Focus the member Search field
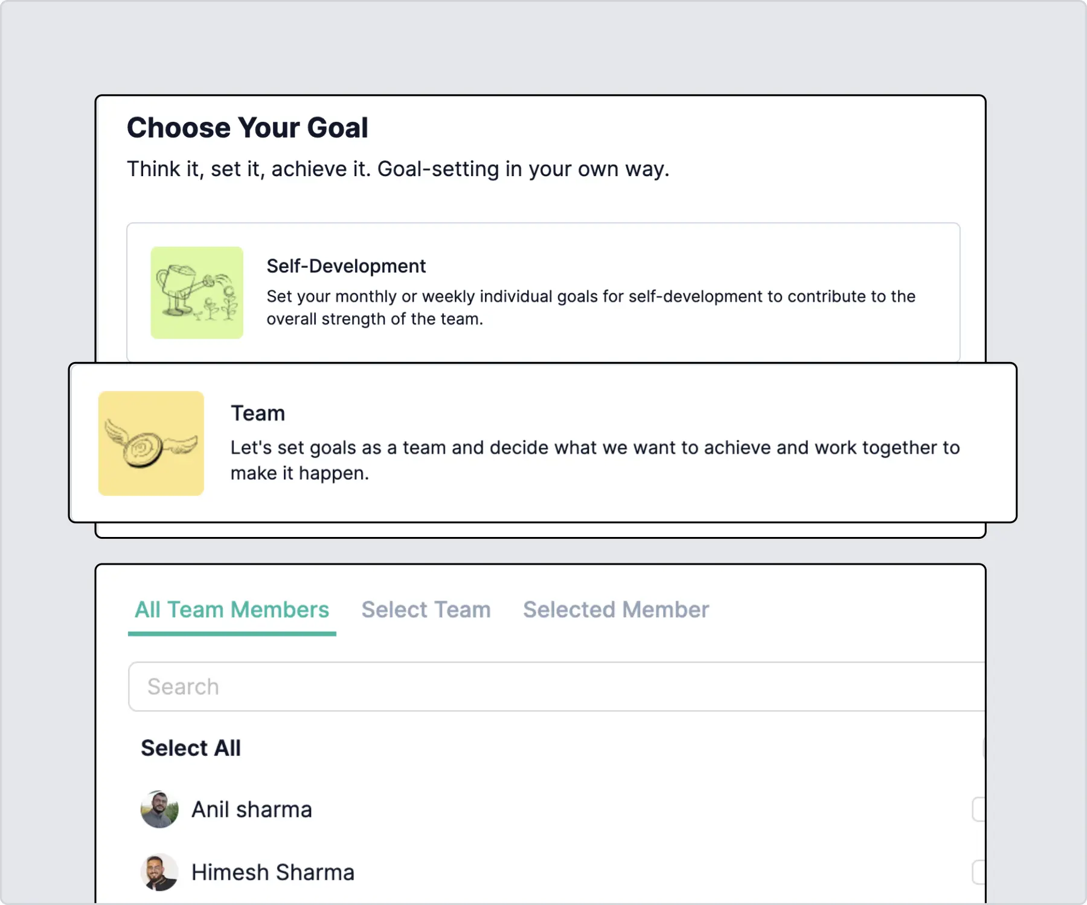 556,687
